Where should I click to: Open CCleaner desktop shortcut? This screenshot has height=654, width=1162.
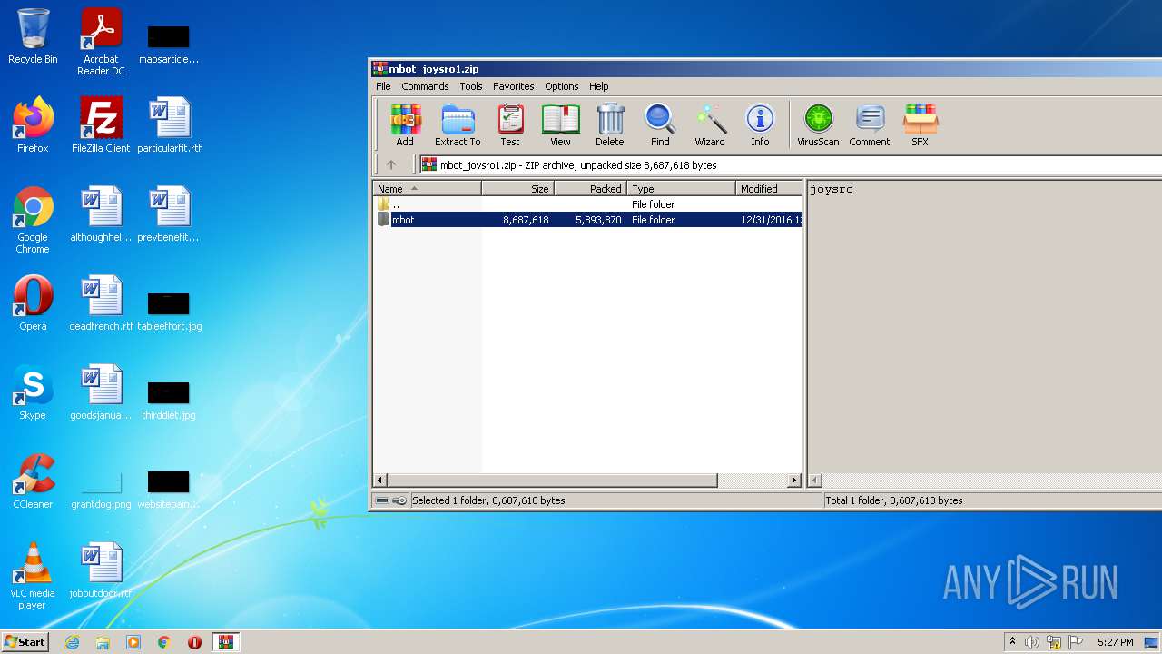pos(33,481)
